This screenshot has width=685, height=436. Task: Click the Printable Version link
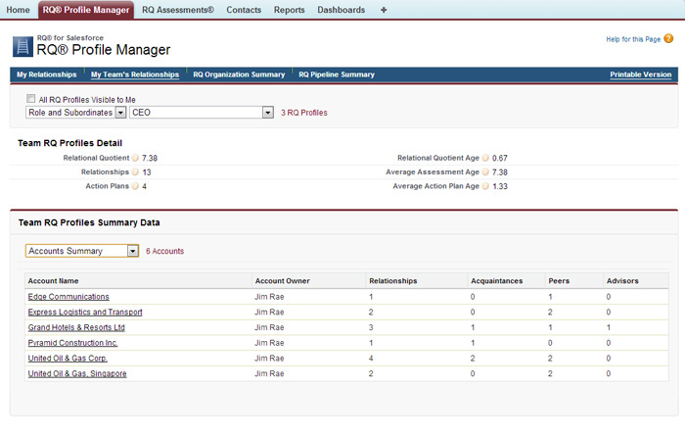(x=641, y=74)
